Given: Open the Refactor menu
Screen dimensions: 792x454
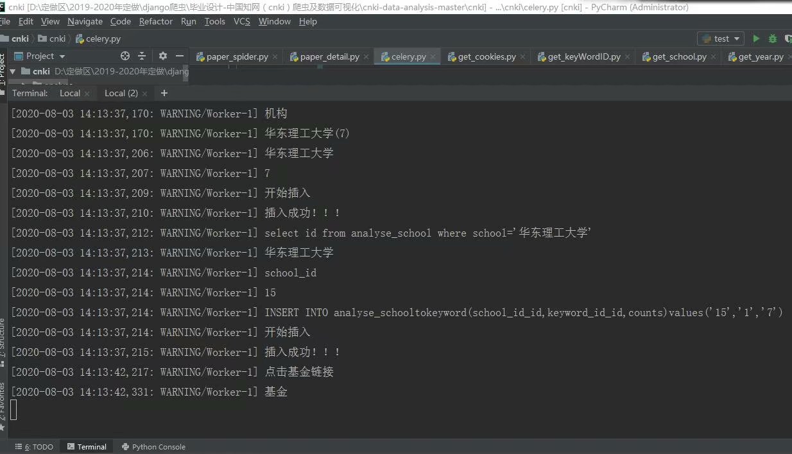Looking at the screenshot, I should pos(155,21).
